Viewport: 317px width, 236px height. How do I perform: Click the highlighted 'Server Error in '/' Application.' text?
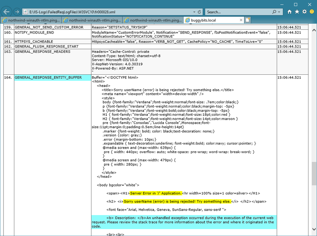(156, 193)
